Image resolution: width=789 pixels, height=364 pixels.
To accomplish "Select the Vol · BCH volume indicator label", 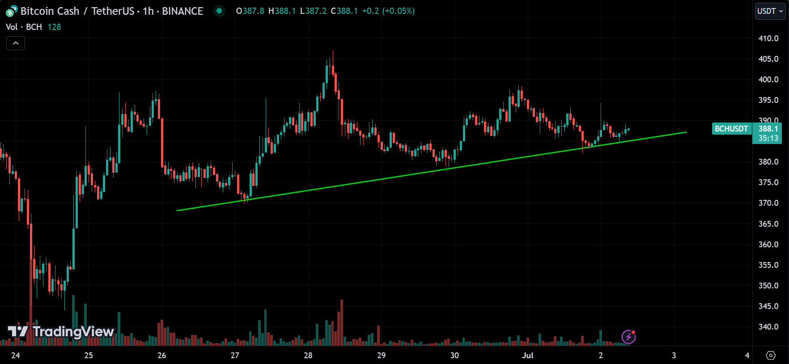I will pyautogui.click(x=24, y=27).
